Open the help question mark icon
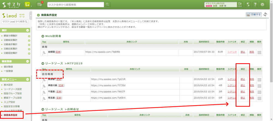 pyautogui.click(x=255, y=5)
